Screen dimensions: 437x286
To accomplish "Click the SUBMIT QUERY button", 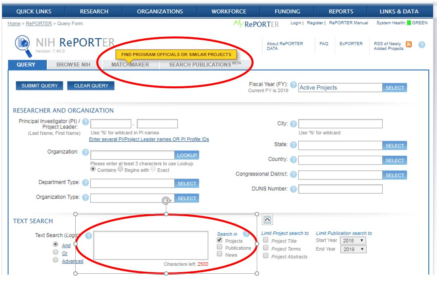I will 40,86.
